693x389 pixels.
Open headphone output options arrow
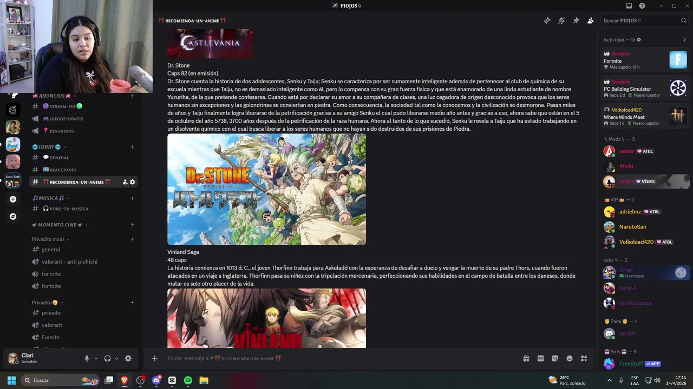(116, 358)
